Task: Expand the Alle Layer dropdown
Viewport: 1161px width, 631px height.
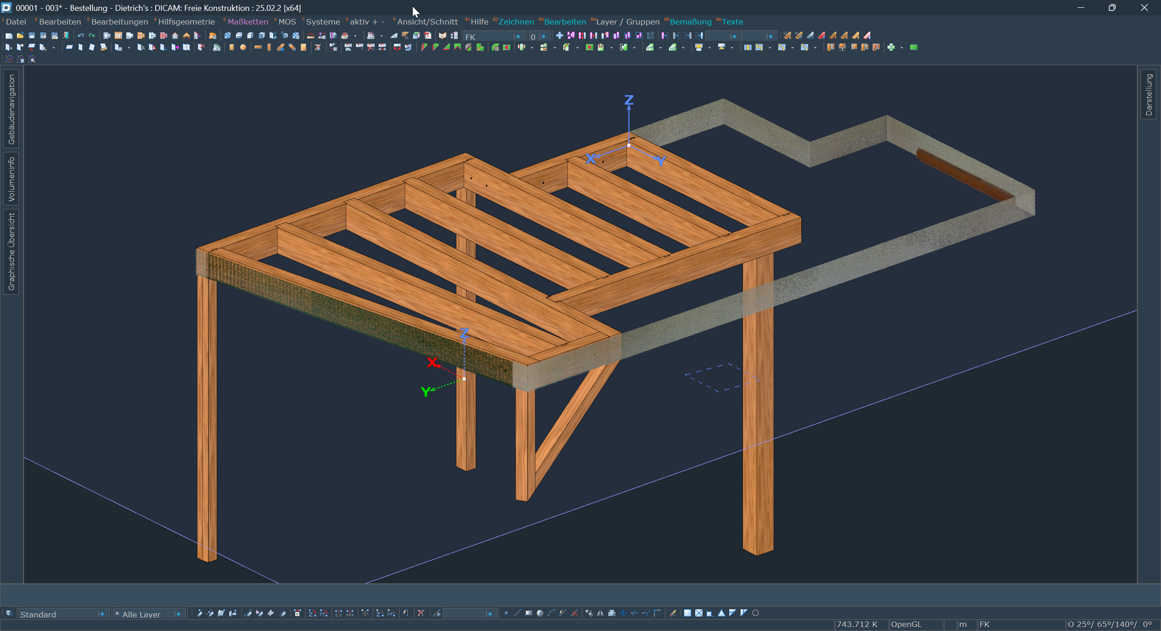Action: (x=181, y=614)
